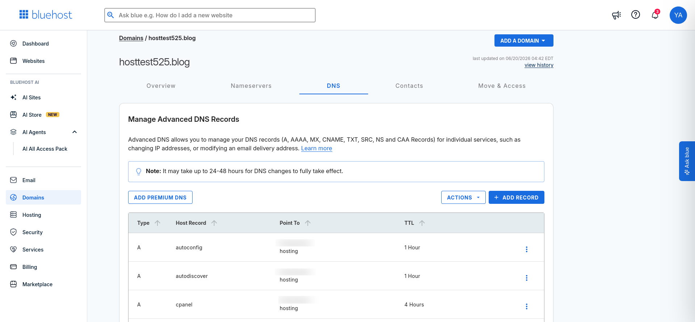Click the Billing card icon

[13, 267]
